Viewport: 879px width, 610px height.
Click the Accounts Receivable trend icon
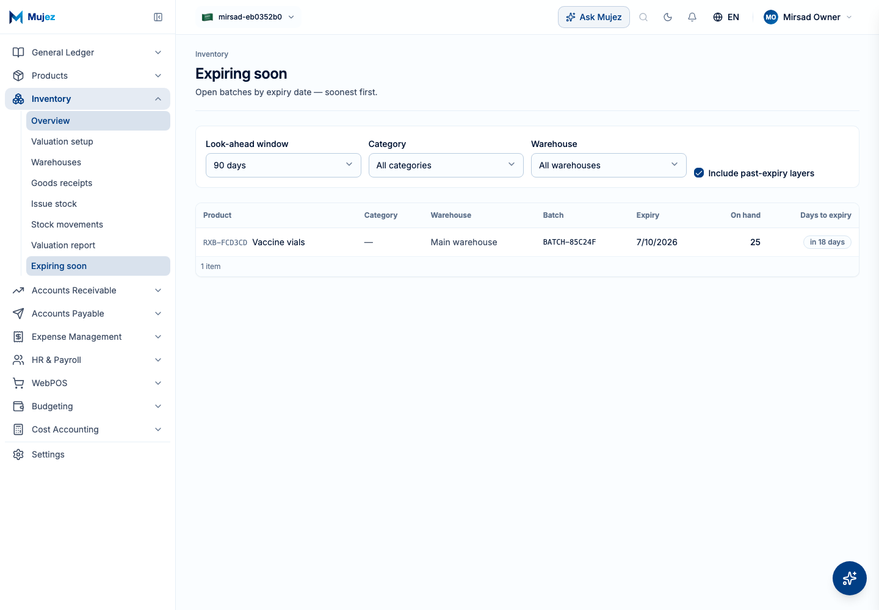point(18,290)
